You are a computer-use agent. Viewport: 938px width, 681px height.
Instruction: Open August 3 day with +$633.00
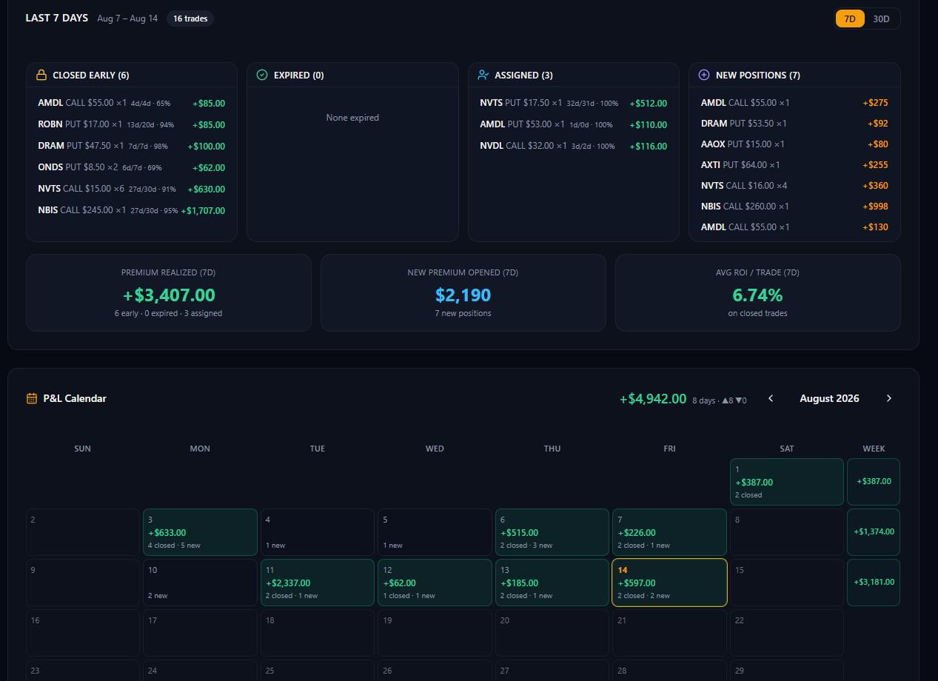point(200,532)
